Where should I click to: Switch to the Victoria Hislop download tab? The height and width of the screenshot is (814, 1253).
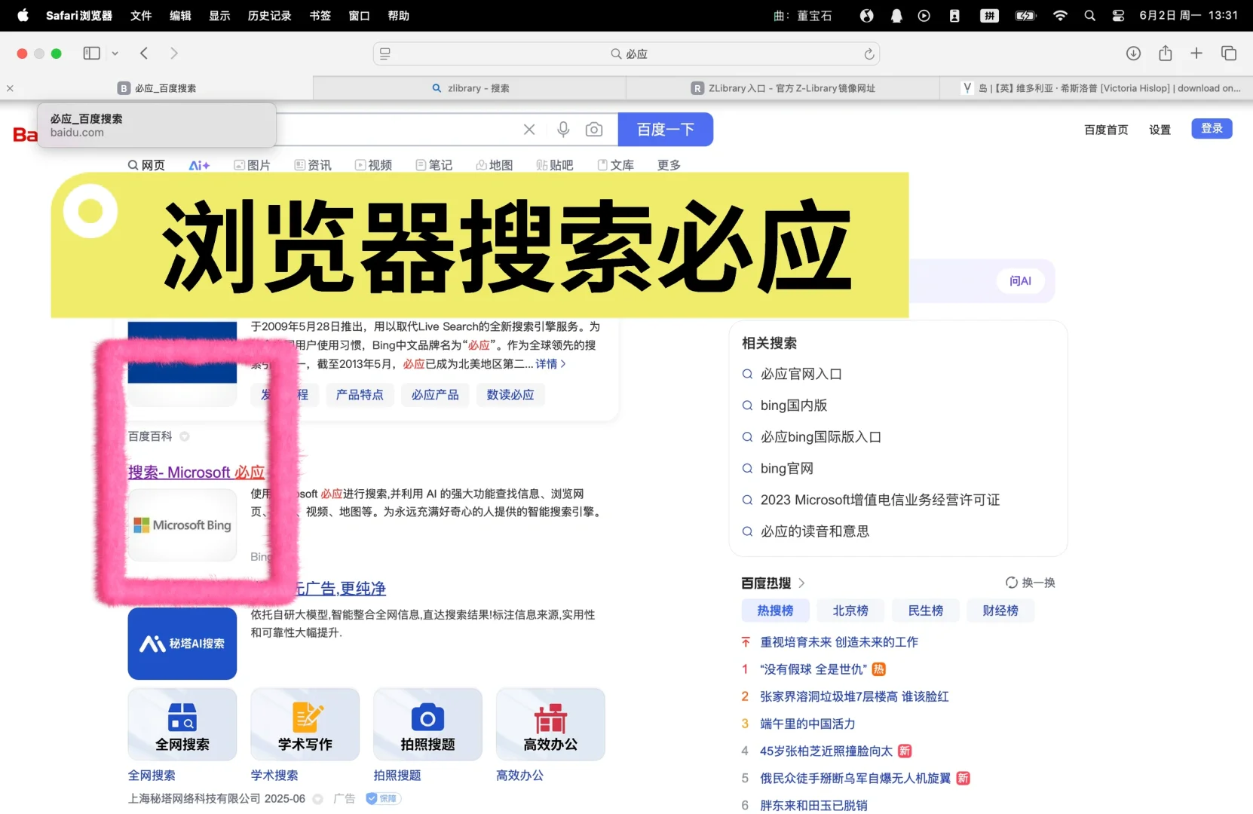pos(1097,88)
